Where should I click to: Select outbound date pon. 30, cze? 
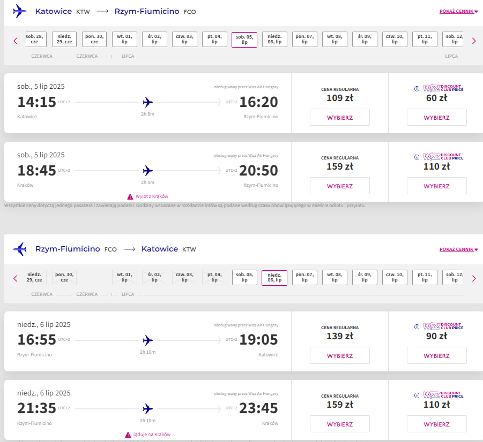94,39
